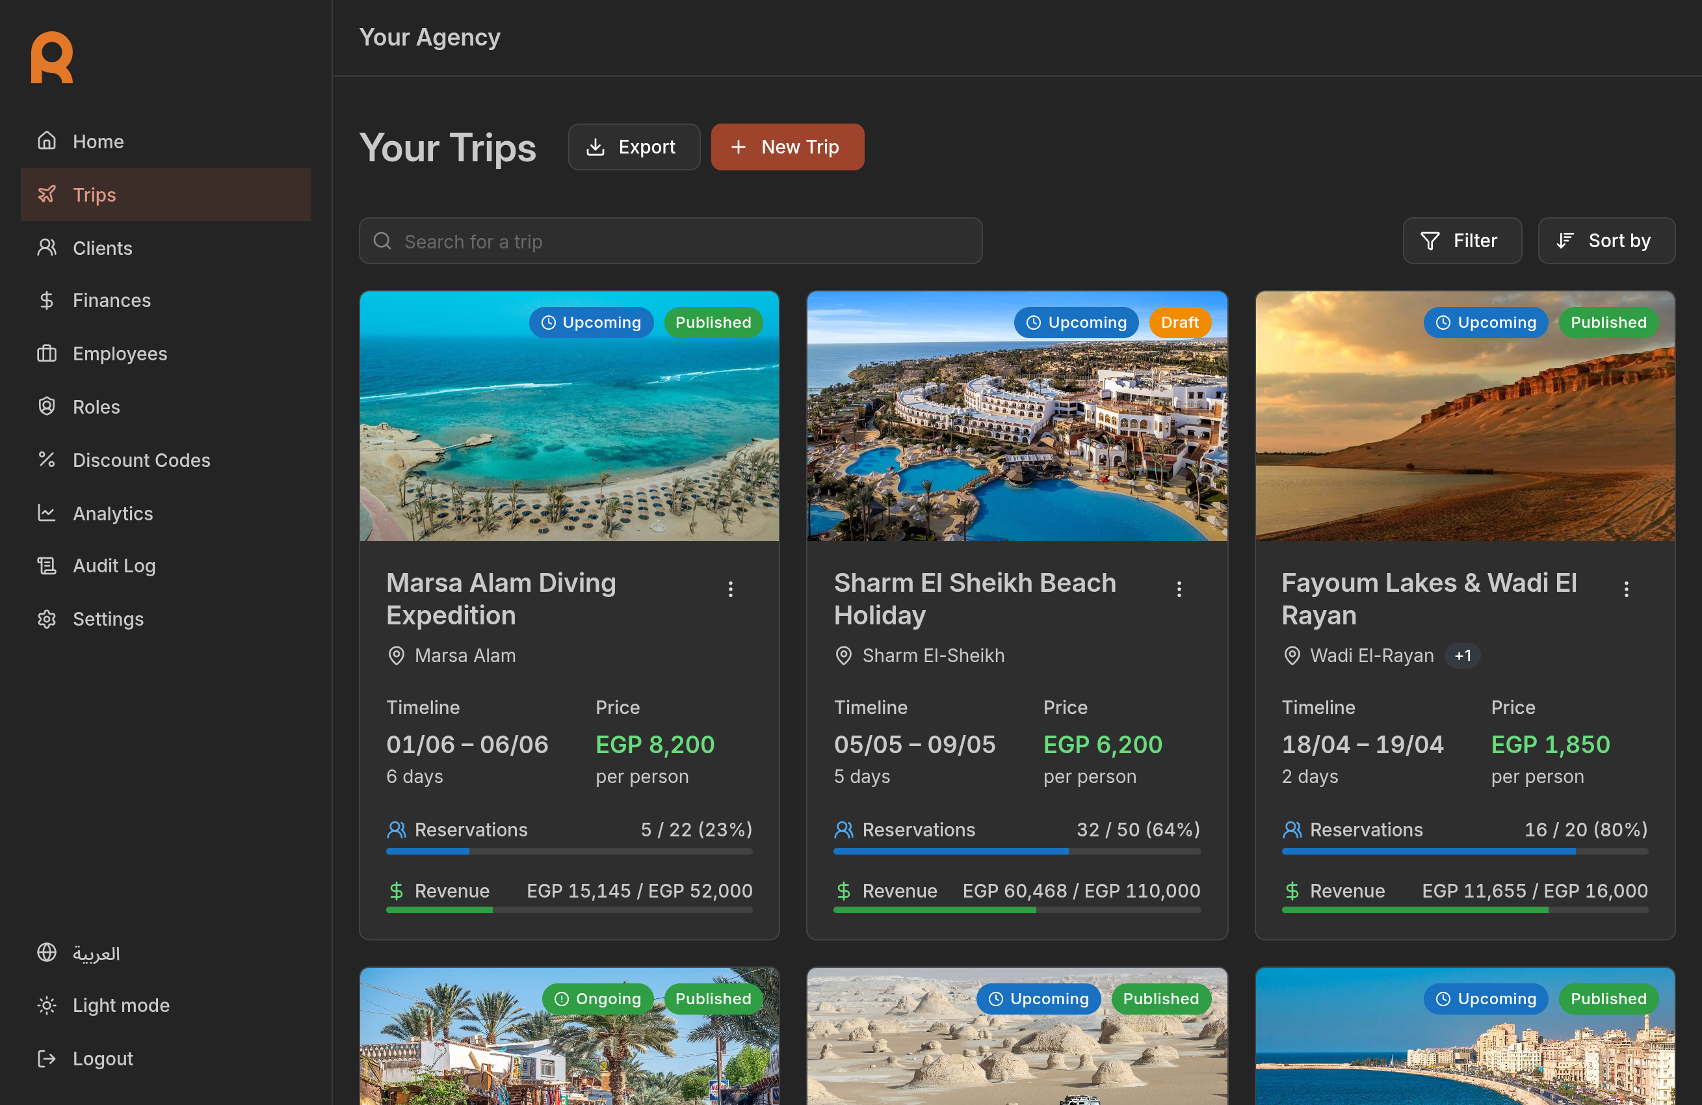Open Sharm El Sheikh trip options menu
1702x1105 pixels.
coord(1179,589)
